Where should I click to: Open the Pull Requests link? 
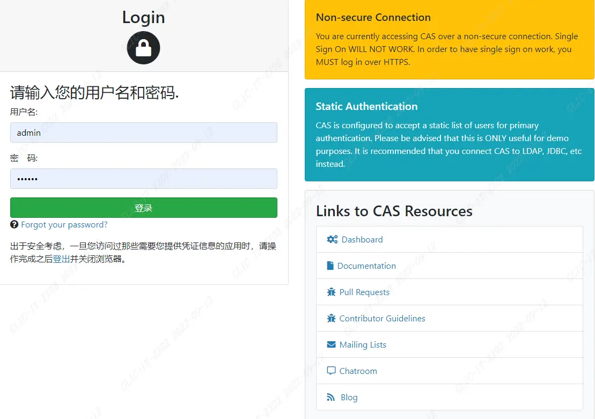(x=364, y=292)
